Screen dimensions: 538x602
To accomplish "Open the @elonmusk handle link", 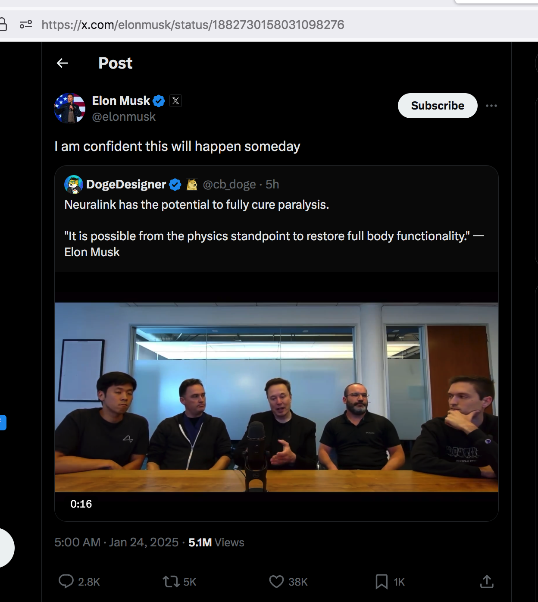I will (124, 117).
